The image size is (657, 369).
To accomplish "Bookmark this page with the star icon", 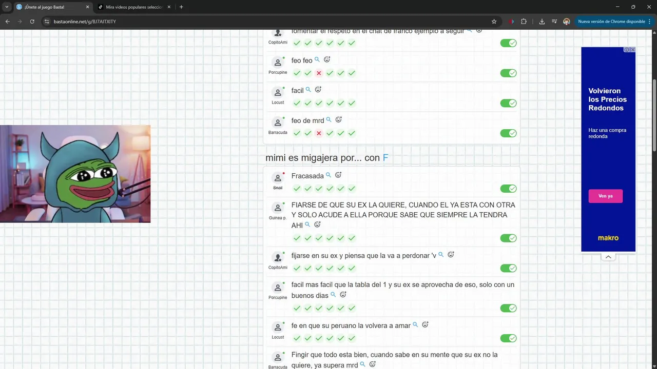I will 494,22.
